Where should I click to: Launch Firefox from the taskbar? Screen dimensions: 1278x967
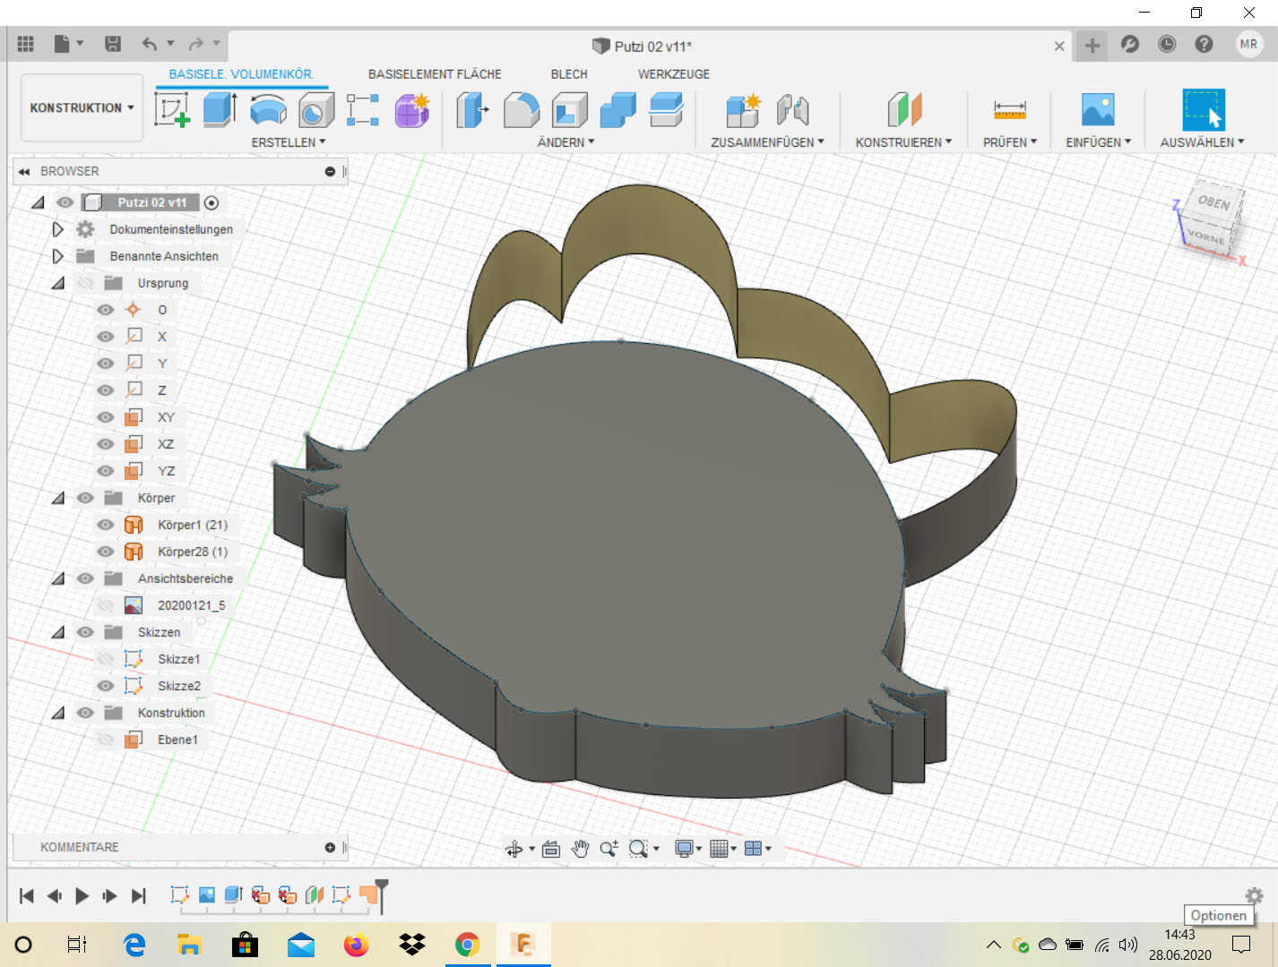pyautogui.click(x=356, y=945)
